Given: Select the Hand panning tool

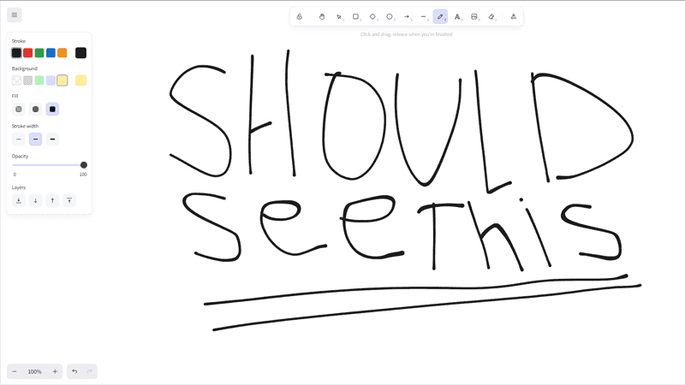Looking at the screenshot, I should pyautogui.click(x=322, y=16).
